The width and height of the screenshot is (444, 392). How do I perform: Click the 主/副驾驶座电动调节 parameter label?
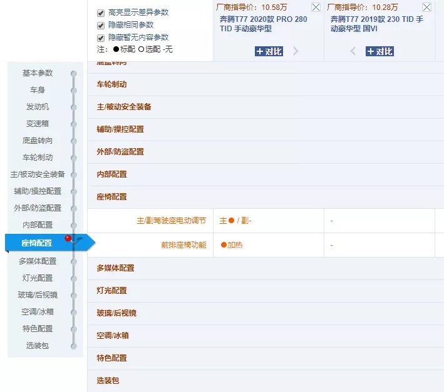tap(172, 221)
